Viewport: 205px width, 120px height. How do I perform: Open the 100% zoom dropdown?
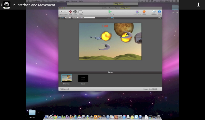[x=68, y=17]
